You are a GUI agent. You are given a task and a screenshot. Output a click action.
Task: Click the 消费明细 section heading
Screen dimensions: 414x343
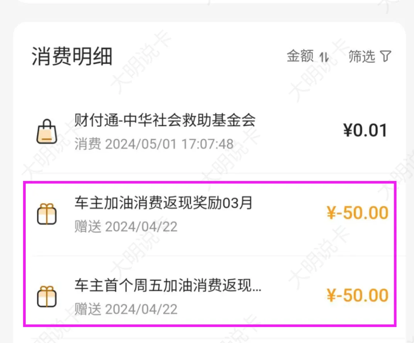72,57
